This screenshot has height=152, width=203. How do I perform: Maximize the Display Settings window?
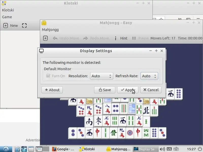click(x=156, y=51)
